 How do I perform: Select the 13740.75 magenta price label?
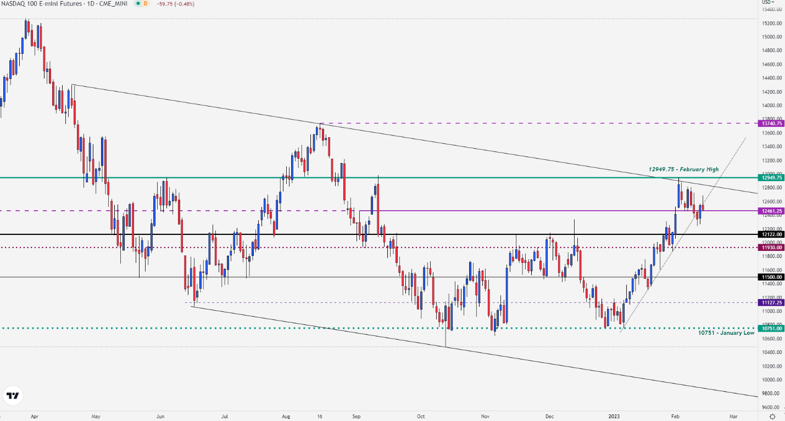click(770, 124)
